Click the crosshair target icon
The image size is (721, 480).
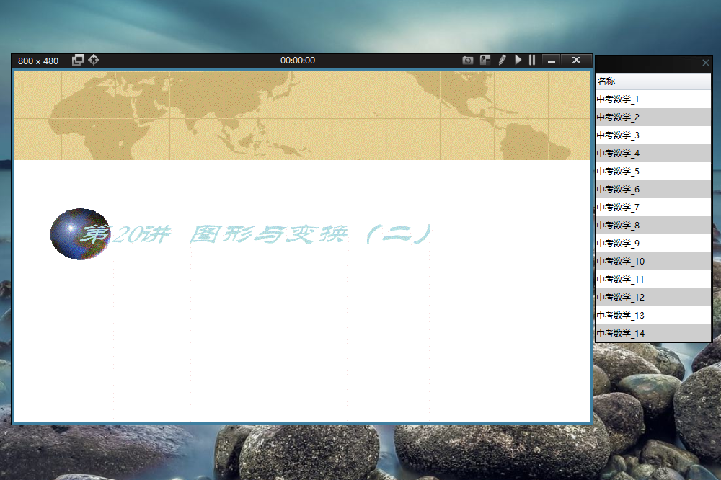(x=94, y=60)
